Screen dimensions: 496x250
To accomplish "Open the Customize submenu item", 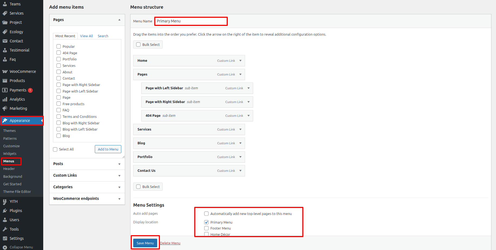I will pyautogui.click(x=11, y=146).
